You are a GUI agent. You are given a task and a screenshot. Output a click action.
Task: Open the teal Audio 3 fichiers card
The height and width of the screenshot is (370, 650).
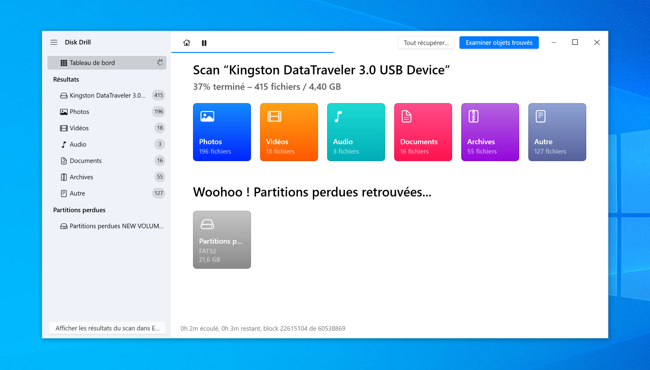point(356,132)
